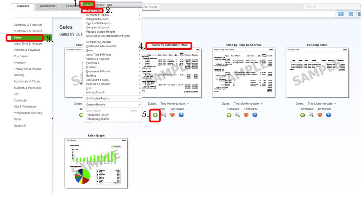The height and width of the screenshot is (204, 363).
Task: Select Mfg & Wholesale sidebar category
Action: 25,107
